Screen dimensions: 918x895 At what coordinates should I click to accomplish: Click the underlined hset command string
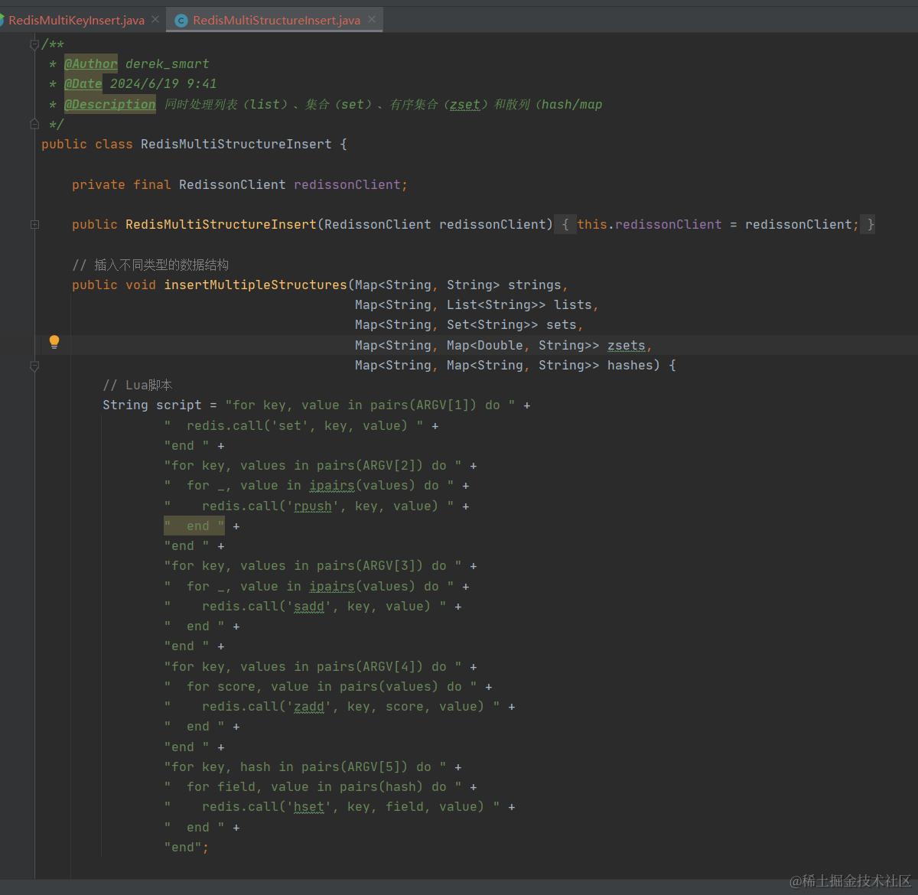point(309,806)
